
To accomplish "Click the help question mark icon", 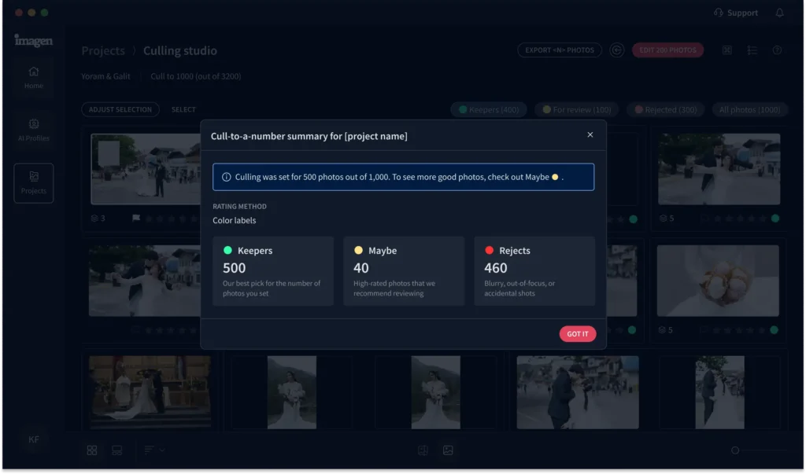I will (777, 50).
